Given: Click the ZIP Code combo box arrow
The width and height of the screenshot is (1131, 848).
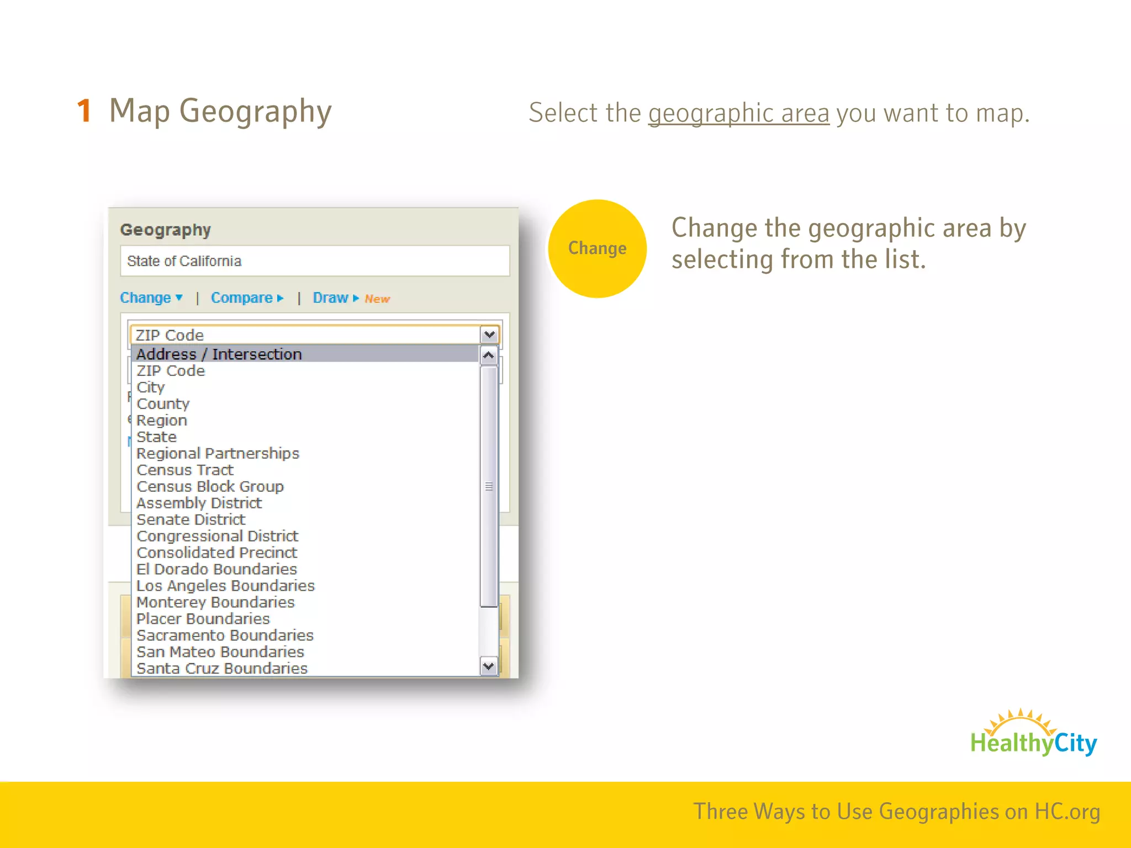Looking at the screenshot, I should pos(489,335).
